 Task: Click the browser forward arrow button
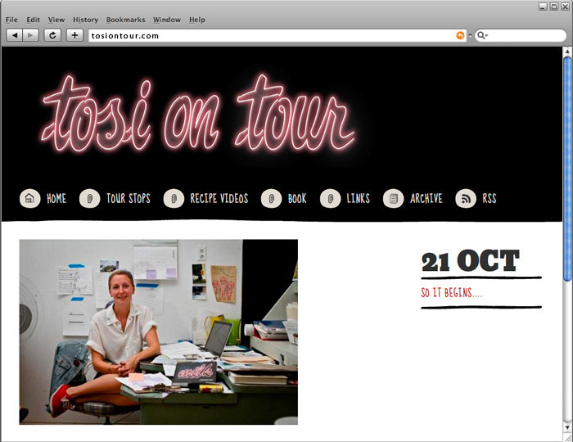[x=30, y=35]
